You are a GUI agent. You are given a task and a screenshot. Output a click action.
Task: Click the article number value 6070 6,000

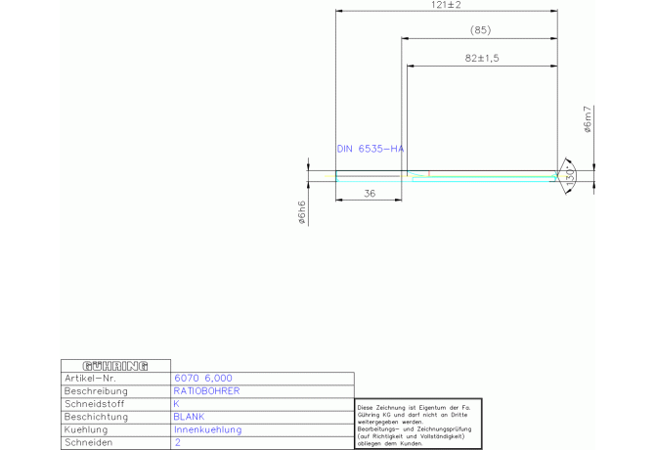[x=202, y=378]
